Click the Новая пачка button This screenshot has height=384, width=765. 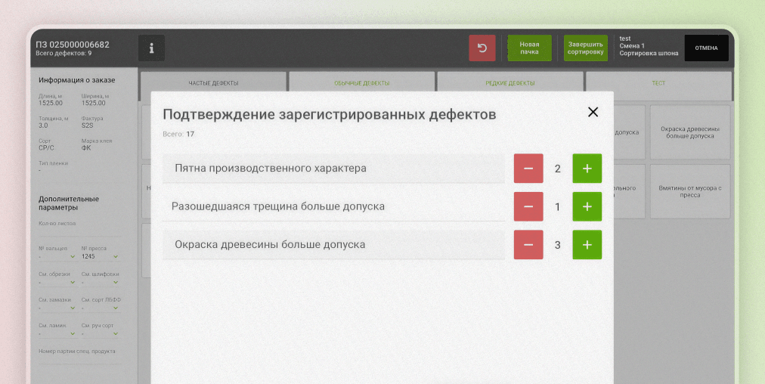point(529,48)
